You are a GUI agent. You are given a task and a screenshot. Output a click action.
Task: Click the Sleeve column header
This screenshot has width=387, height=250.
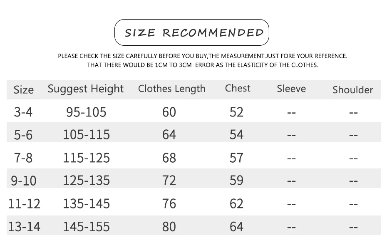tap(291, 89)
